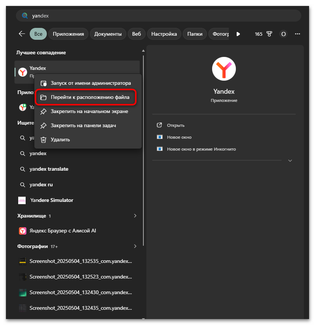Screen dimensions: 315x325
Task: Expand more actions with down chevron
Action: tap(290, 161)
